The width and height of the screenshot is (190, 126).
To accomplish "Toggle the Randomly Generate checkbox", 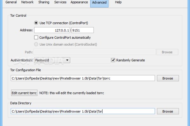I will click(x=113, y=60).
